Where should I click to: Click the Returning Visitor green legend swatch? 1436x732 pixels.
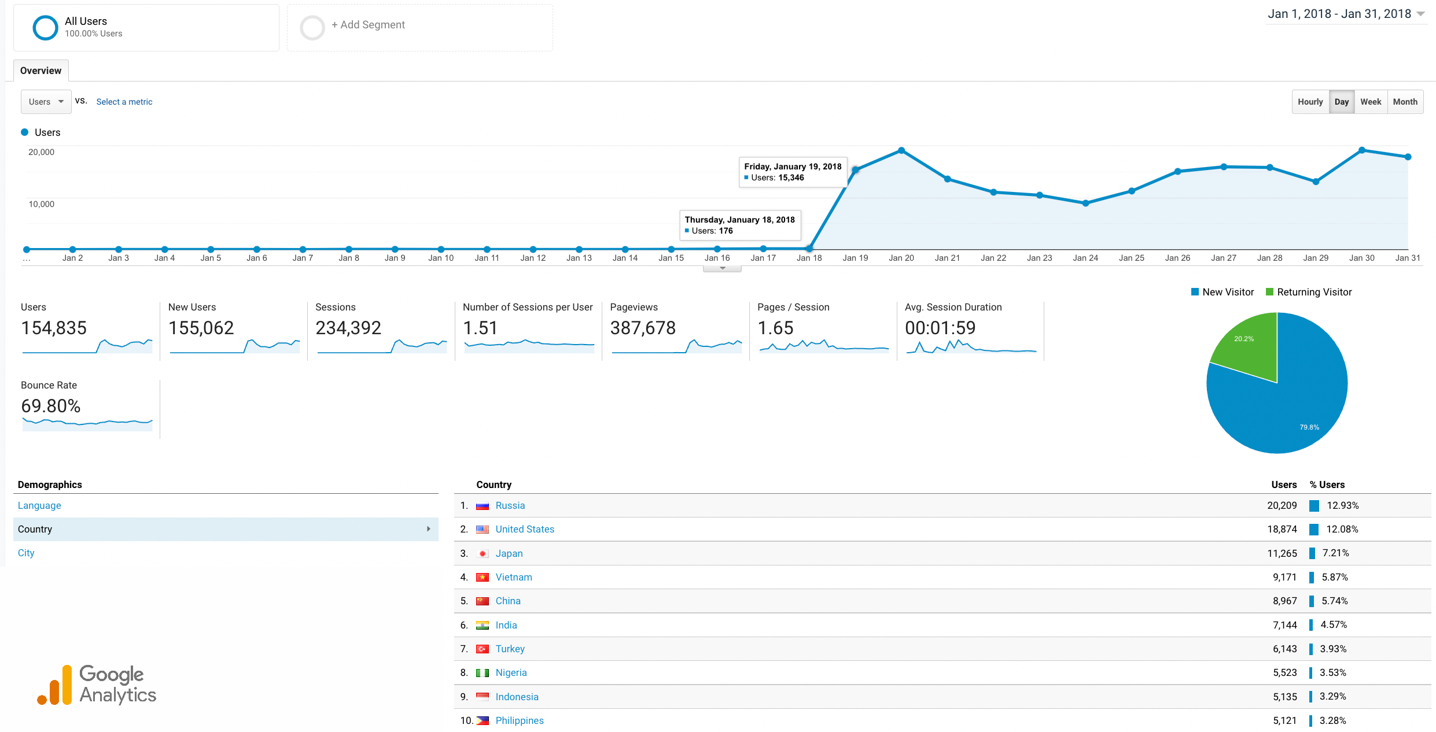pos(1269,292)
